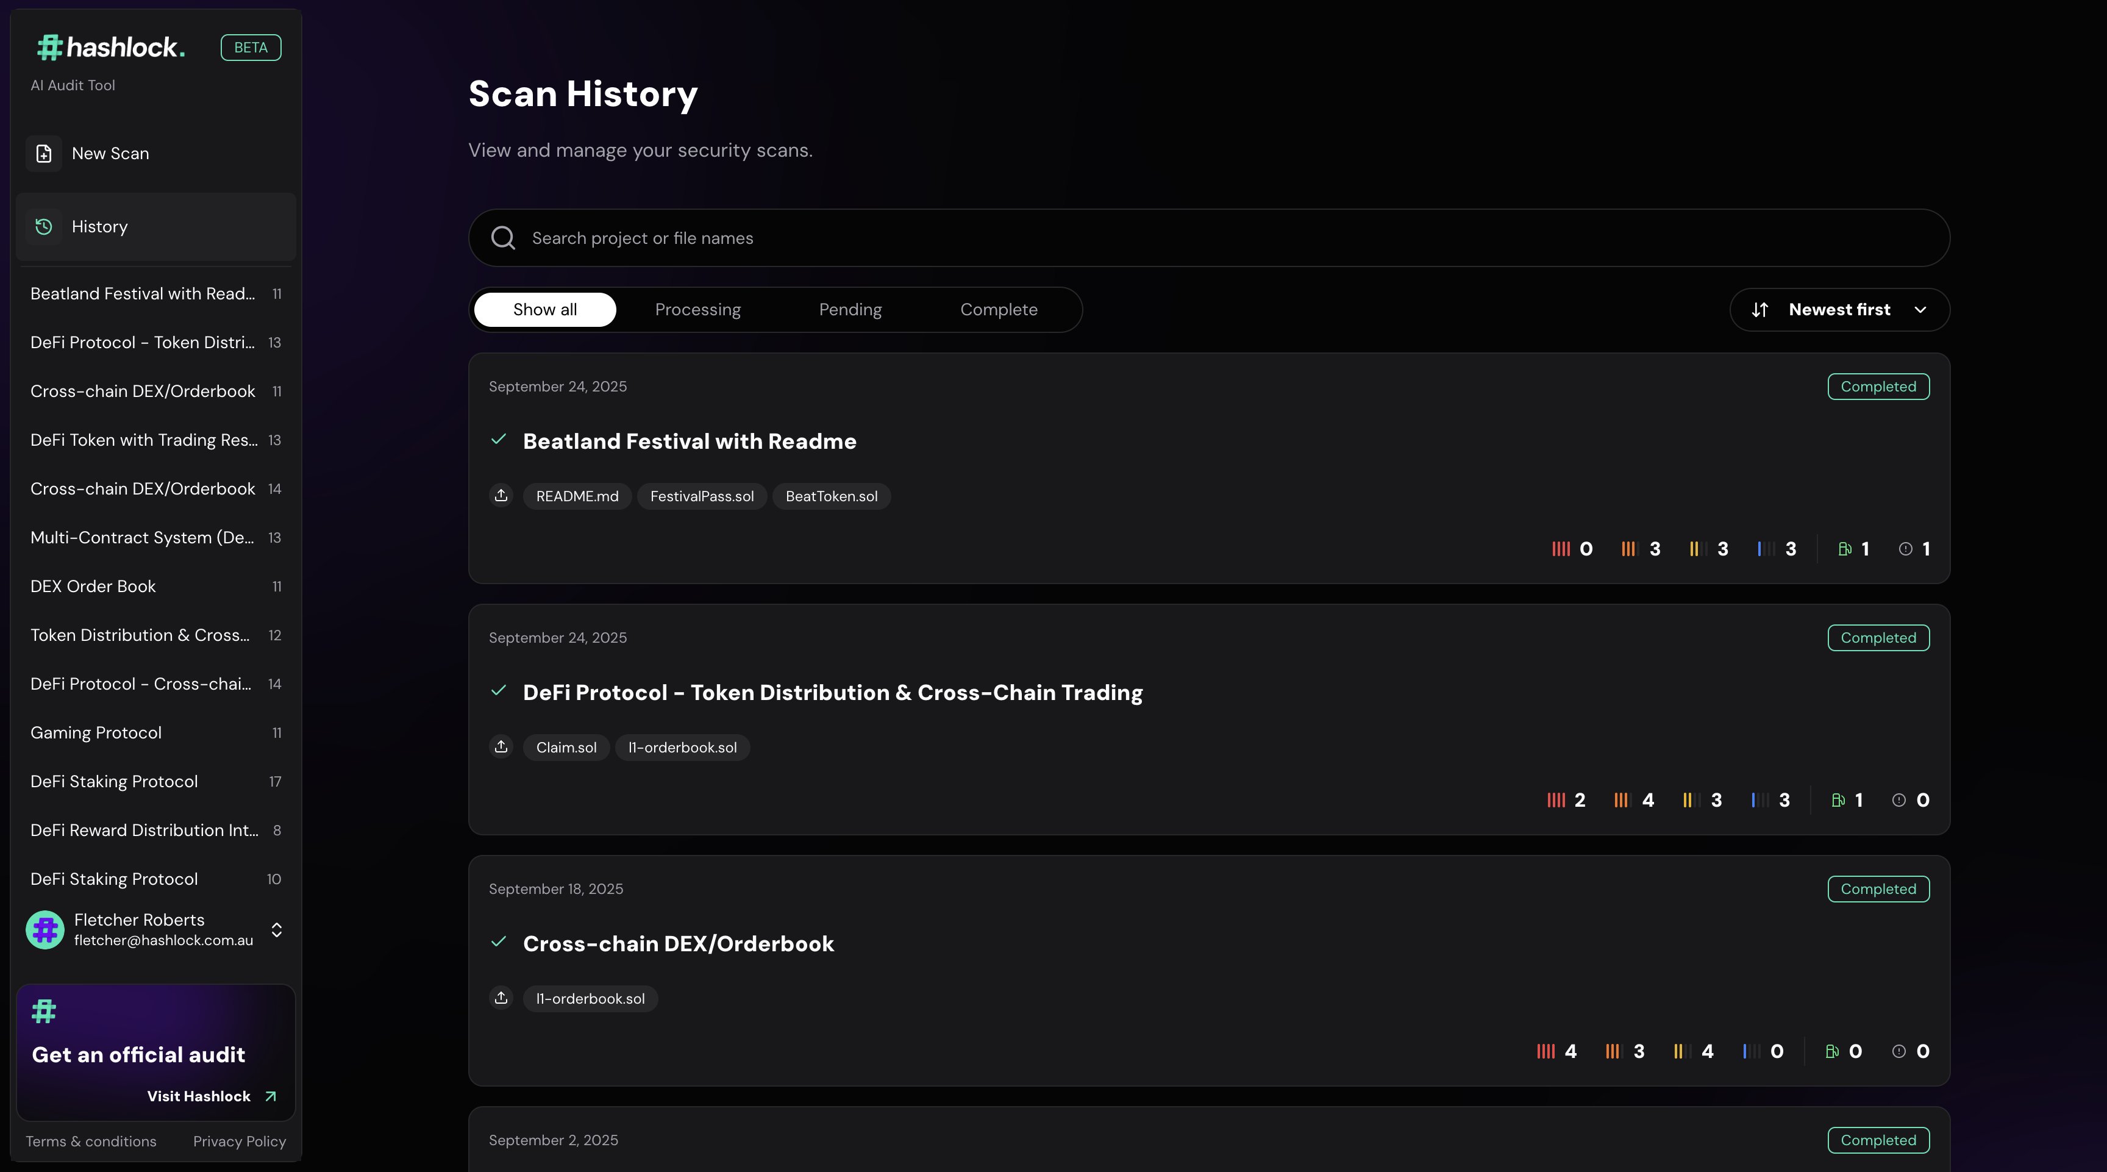Click the upload icon beside README.md

(x=501, y=496)
